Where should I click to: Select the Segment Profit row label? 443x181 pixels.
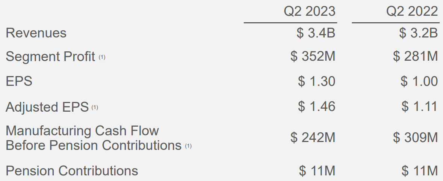point(50,57)
